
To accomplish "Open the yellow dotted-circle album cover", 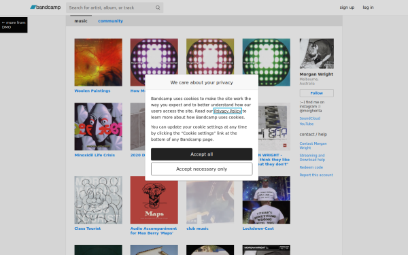I will [x=210, y=56].
